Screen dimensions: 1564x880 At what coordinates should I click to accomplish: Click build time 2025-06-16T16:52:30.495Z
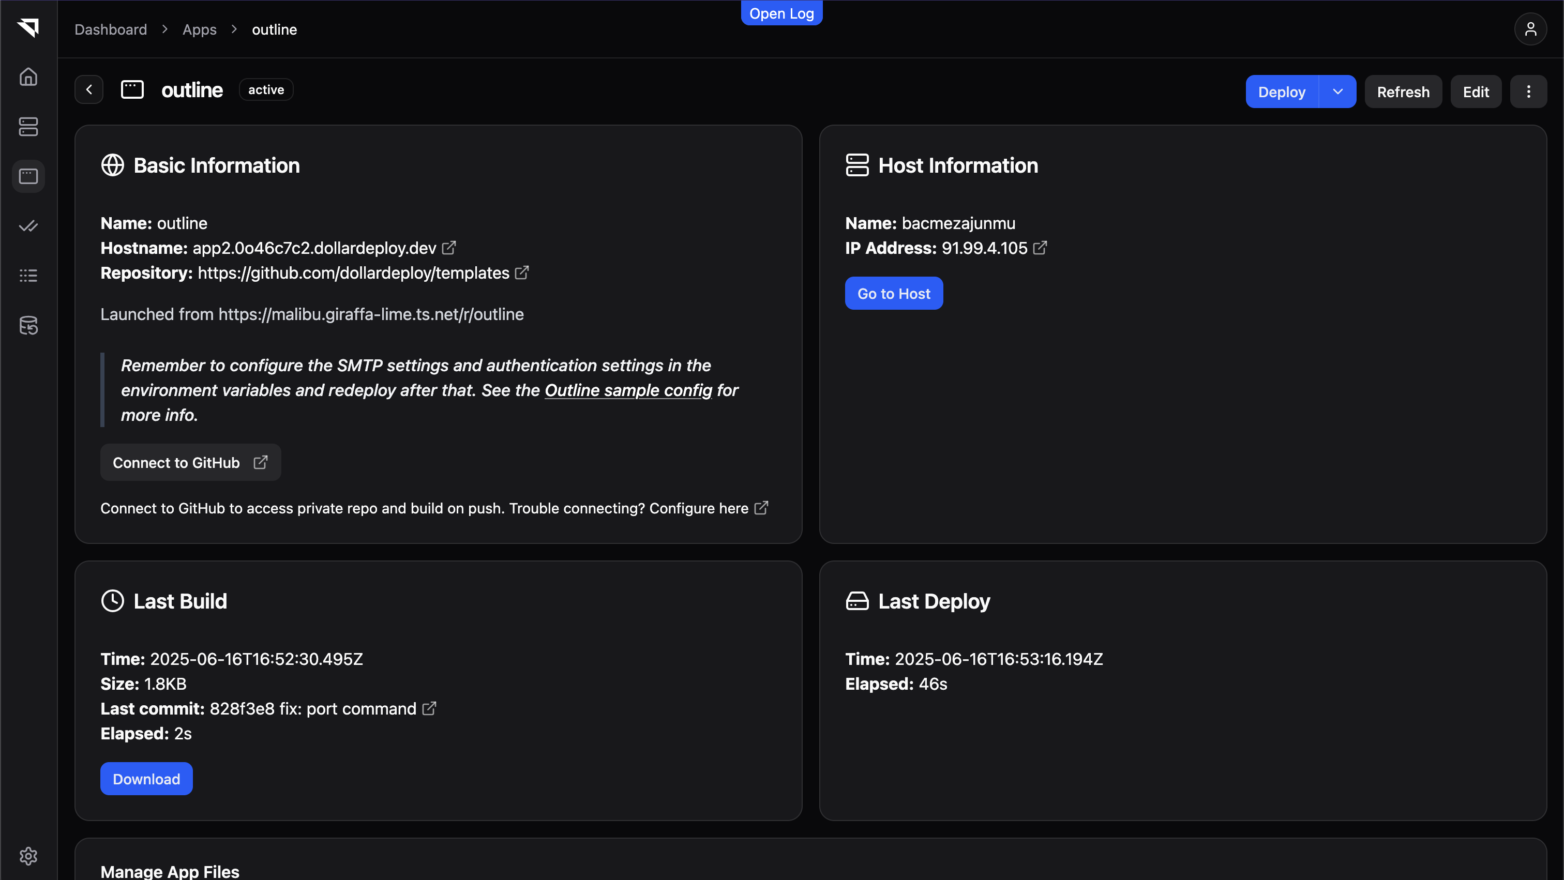point(256,659)
